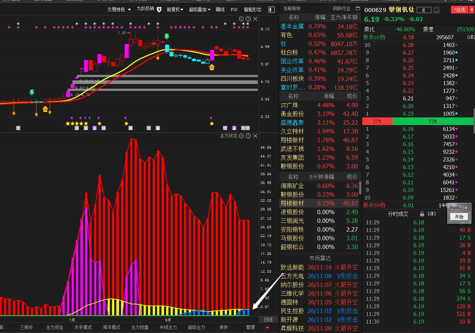Maximize the 当前板块 panel window icon
The width and height of the screenshot is (475, 333).
tap(358, 8)
